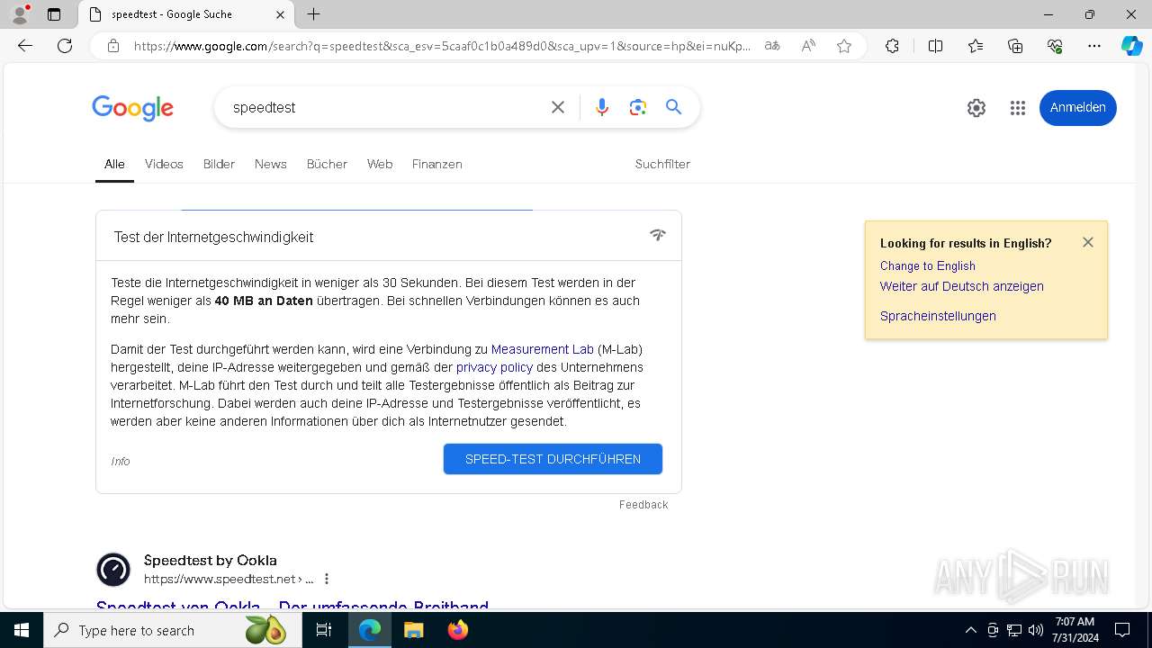Screen dimensions: 1152x648
Task: Open the translate page icon
Action: pos(772,46)
